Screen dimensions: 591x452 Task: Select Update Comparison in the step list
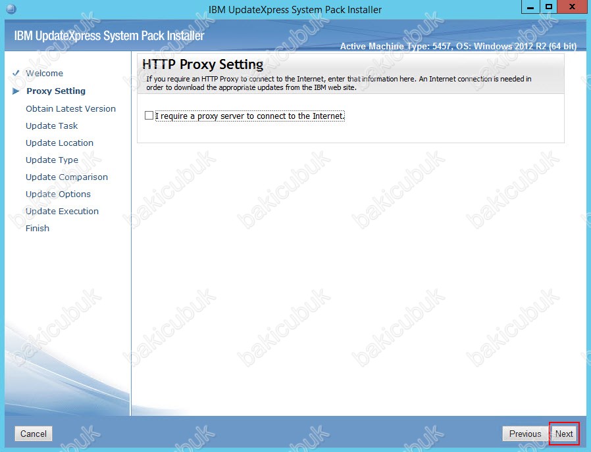[x=66, y=177]
